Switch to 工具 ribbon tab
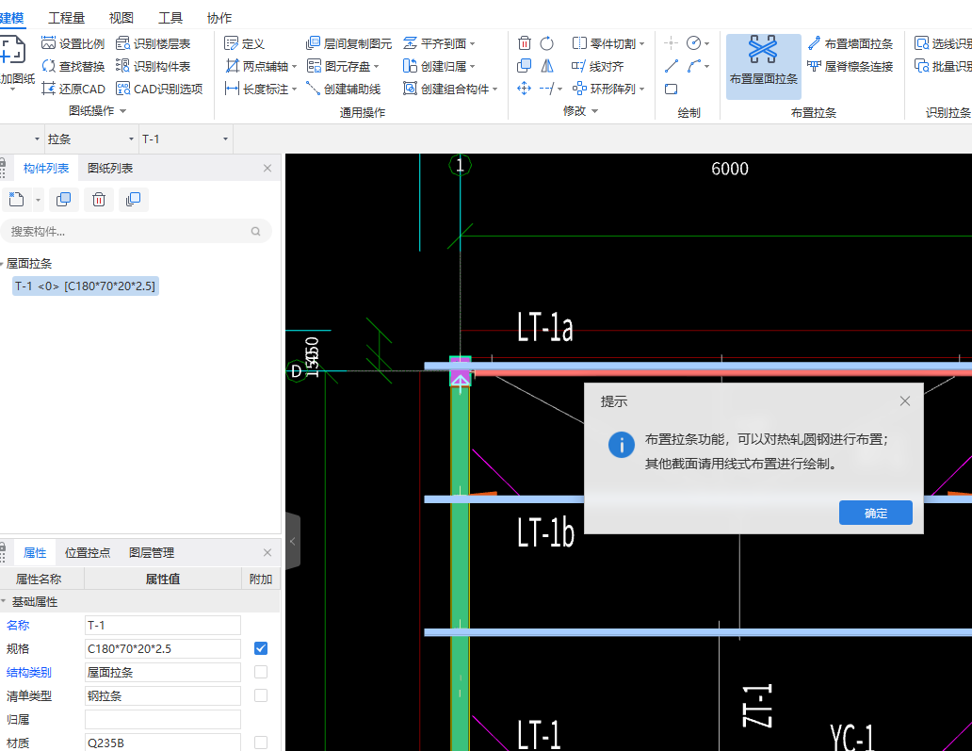The height and width of the screenshot is (751, 972). coord(170,18)
